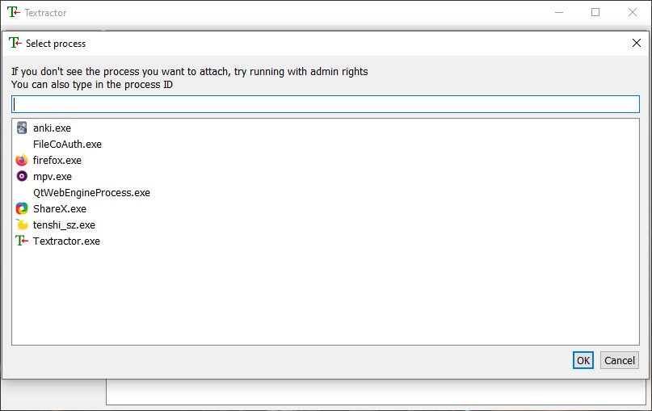This screenshot has height=411, width=652.
Task: Close the Select process dialog
Action: click(636, 43)
